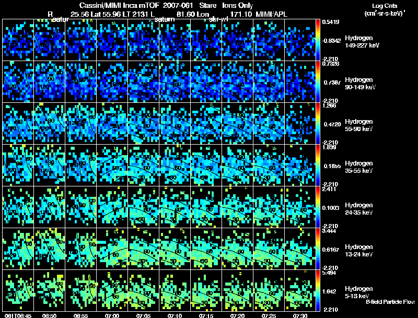Click the 0.1003 color scale value
The height and width of the screenshot is (318, 418).
(x=331, y=208)
